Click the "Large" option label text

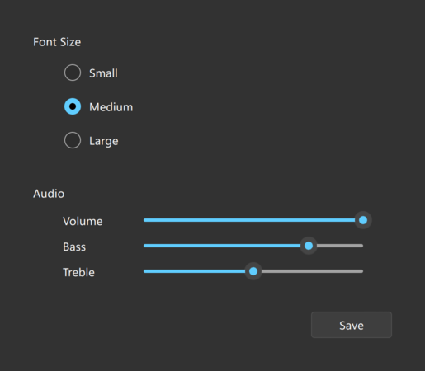click(x=104, y=141)
